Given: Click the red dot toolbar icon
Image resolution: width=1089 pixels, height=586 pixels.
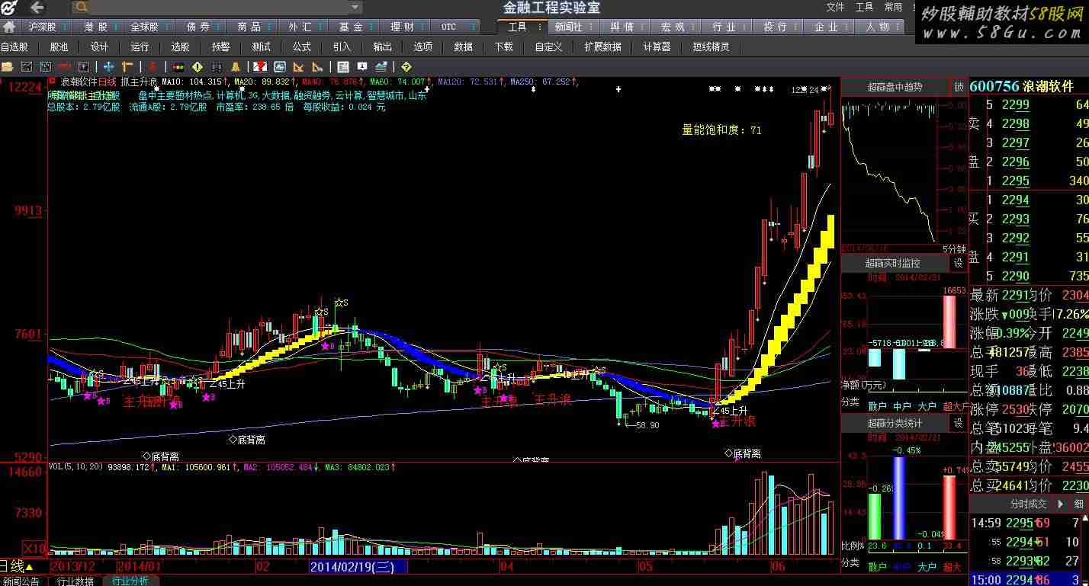Looking at the screenshot, I should click(x=153, y=67).
